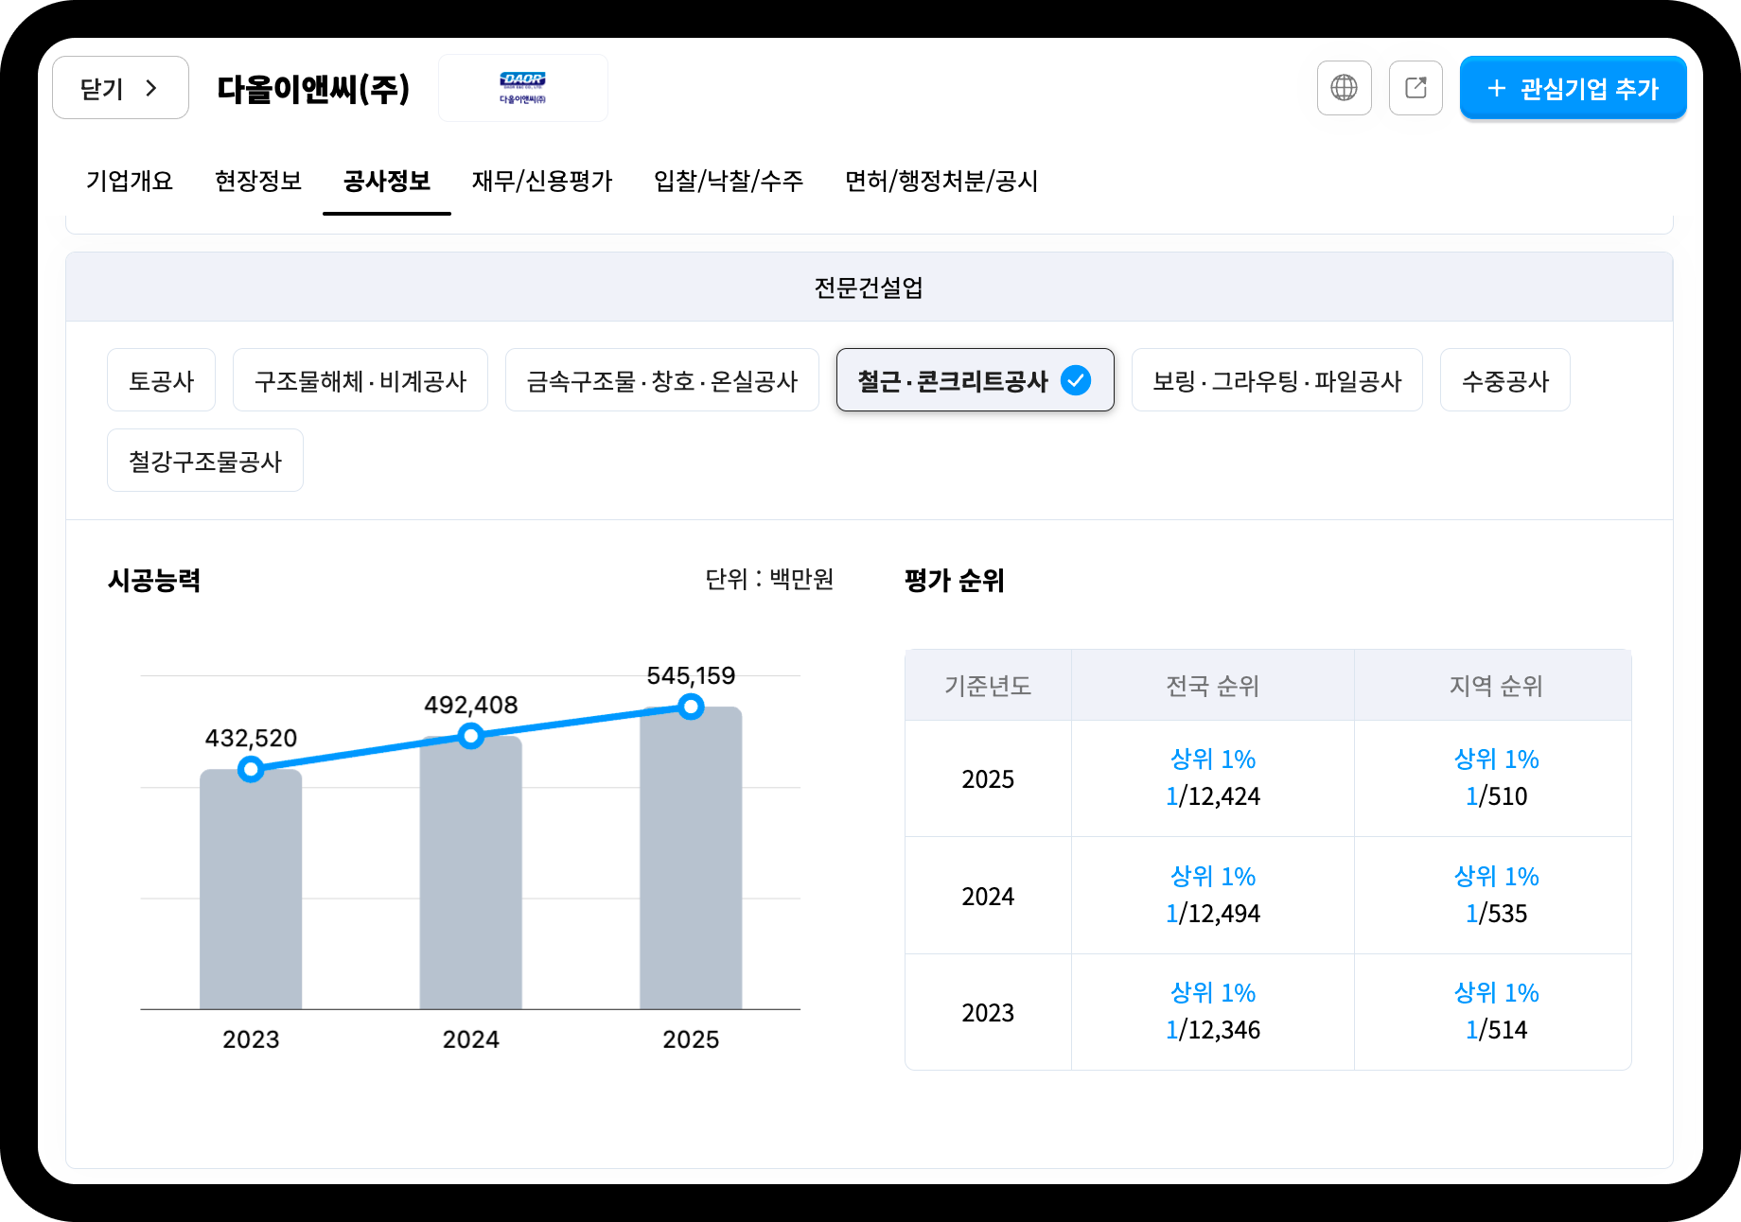Viewport: 1741px width, 1222px height.
Task: Switch to the 기업개요 tab
Action: [x=130, y=181]
